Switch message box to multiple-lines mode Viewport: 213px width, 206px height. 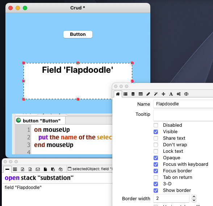[x=15, y=169]
